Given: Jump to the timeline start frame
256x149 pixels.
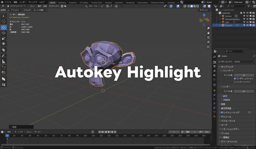Looking at the screenshot, I should click(100, 132).
